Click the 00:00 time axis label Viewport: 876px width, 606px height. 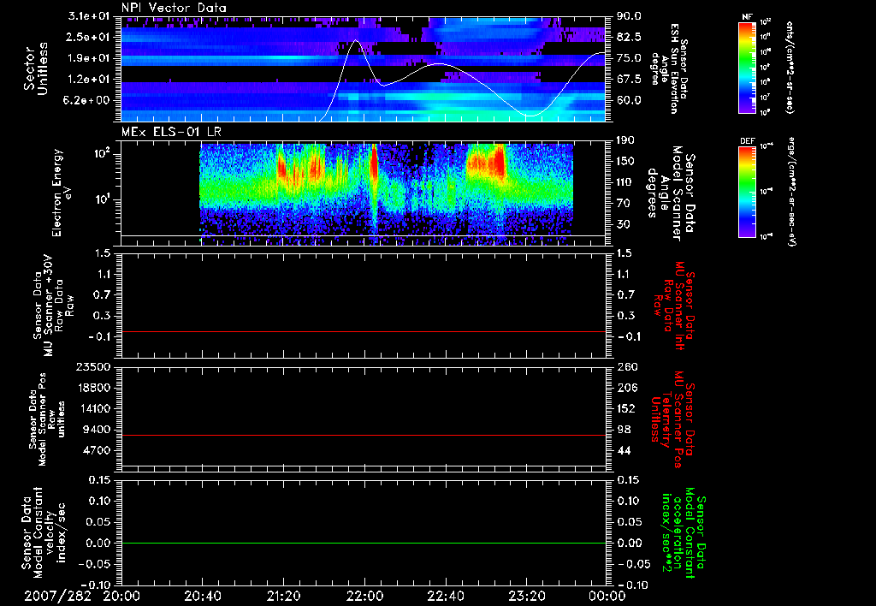click(x=608, y=596)
